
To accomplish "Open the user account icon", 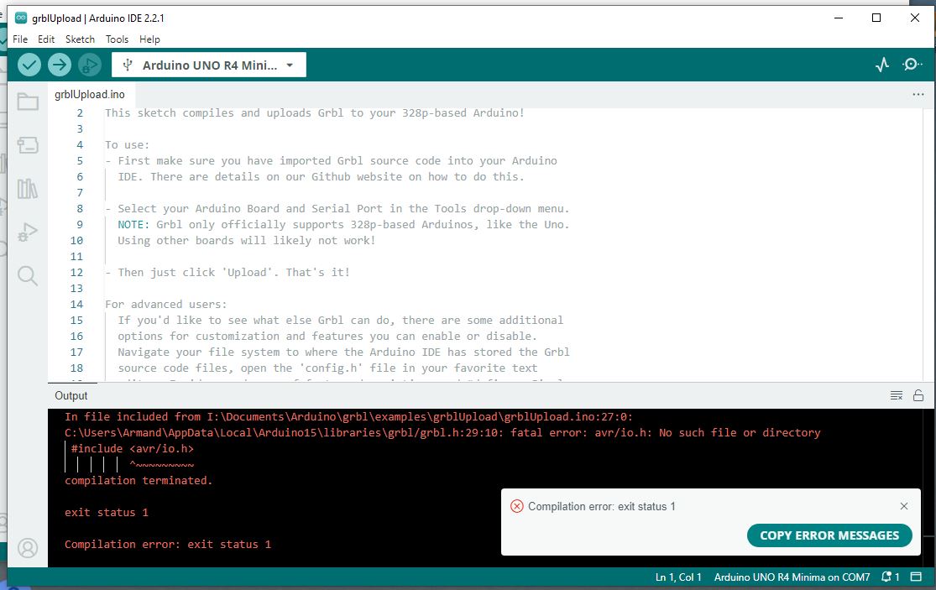I will pyautogui.click(x=28, y=548).
